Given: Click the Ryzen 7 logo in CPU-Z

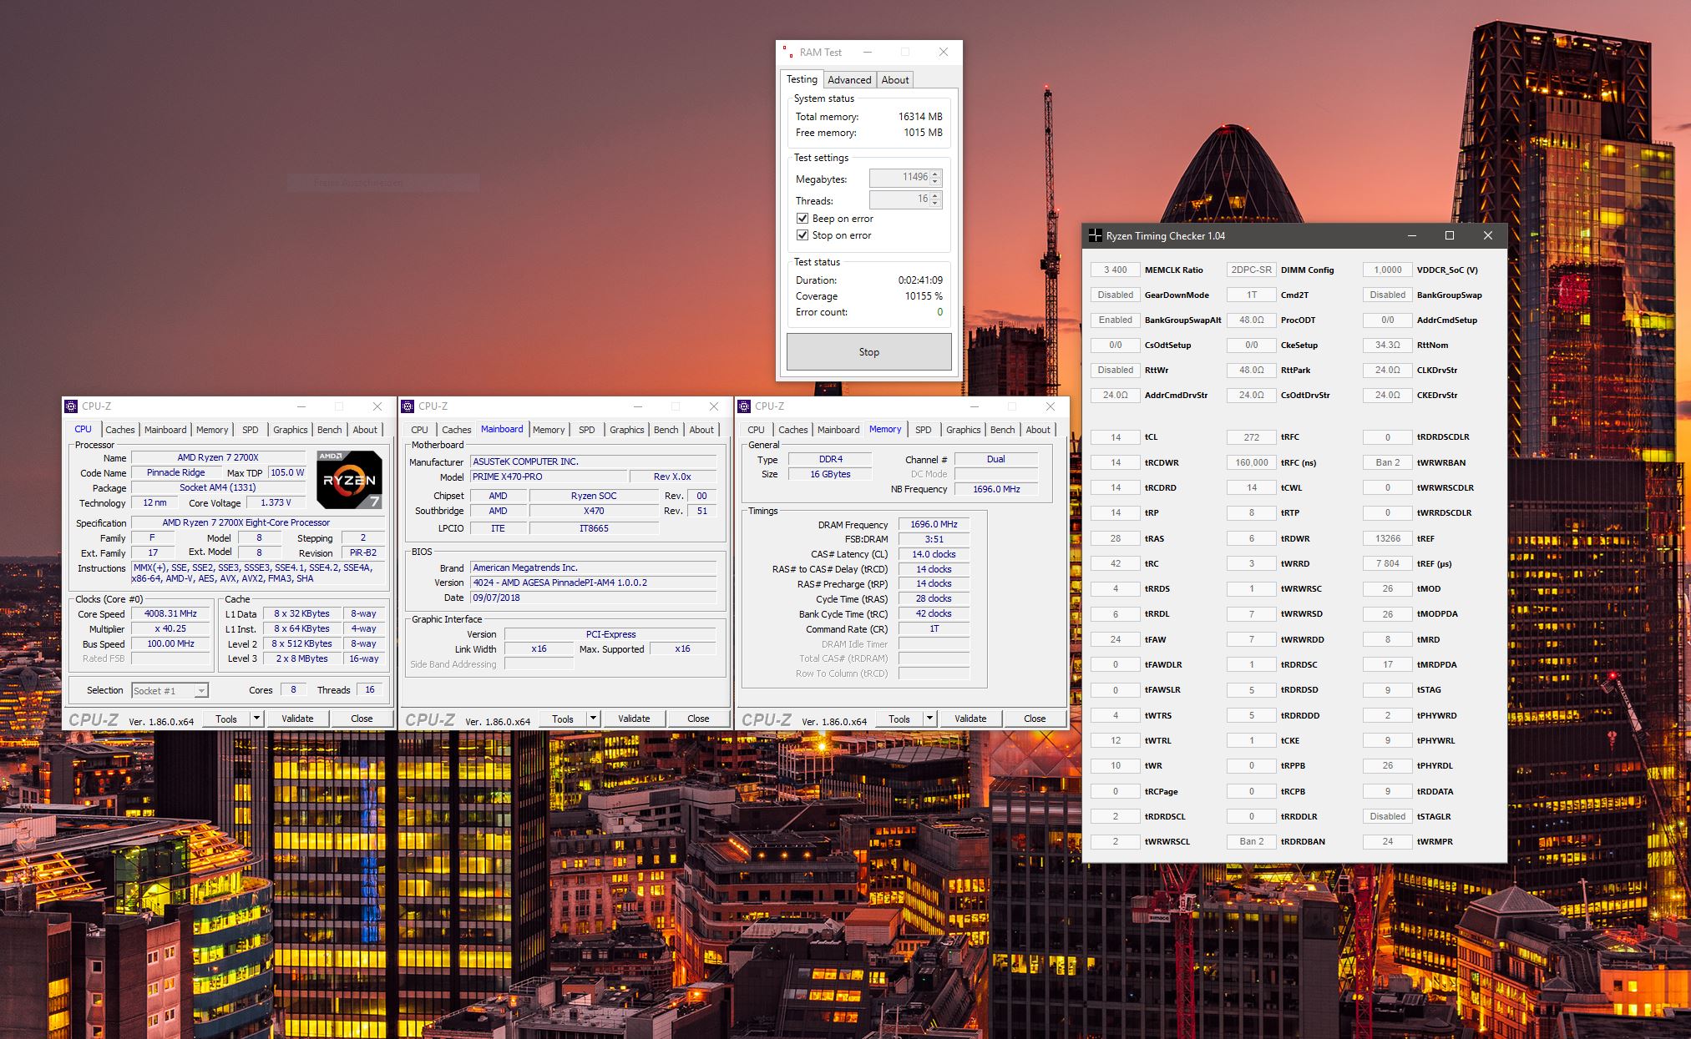Looking at the screenshot, I should click(x=349, y=480).
